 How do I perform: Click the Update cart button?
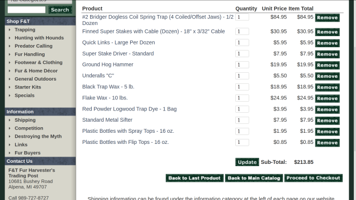247,162
